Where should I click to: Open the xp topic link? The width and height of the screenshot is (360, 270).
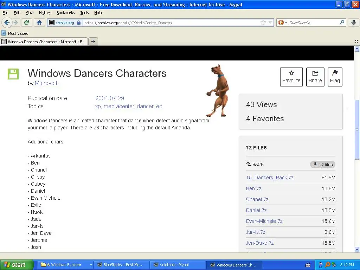(x=98, y=106)
